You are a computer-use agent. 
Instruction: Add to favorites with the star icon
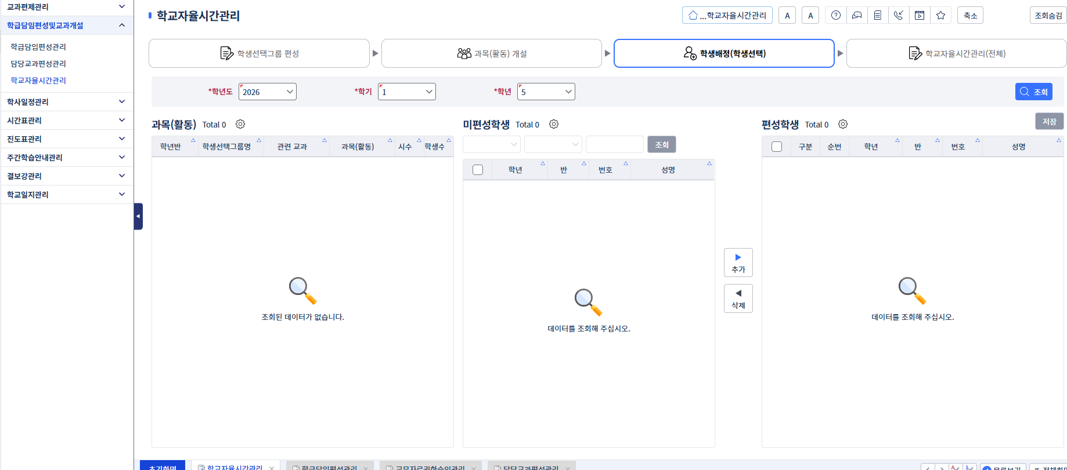coord(941,16)
